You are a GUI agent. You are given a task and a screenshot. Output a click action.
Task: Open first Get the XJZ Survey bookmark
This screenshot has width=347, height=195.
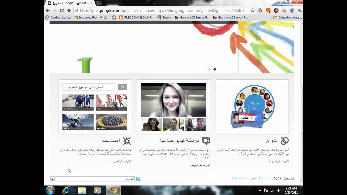pos(192,17)
